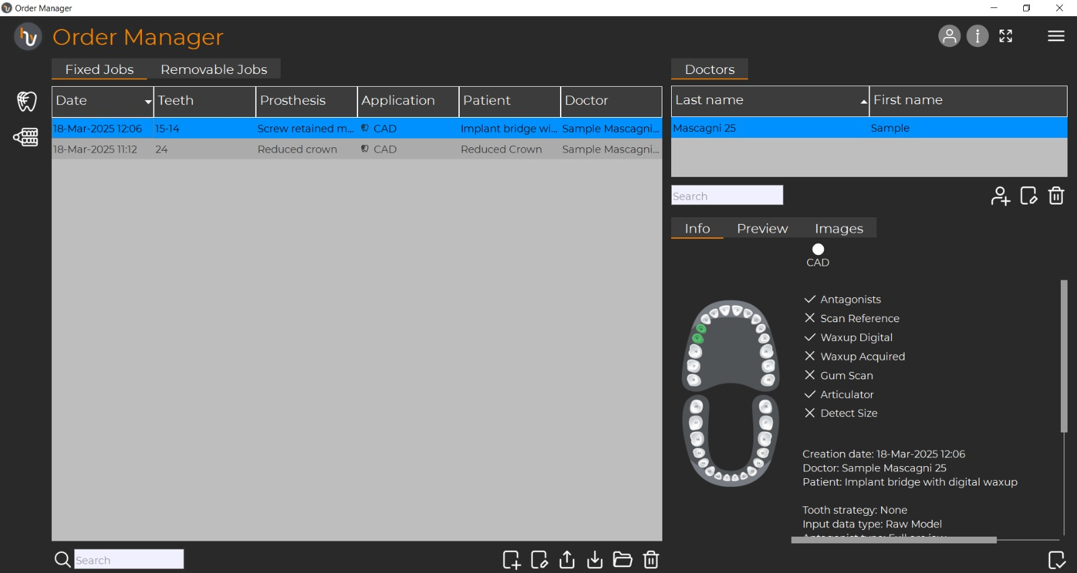
Task: Click the add new doctor icon
Action: [x=1000, y=196]
